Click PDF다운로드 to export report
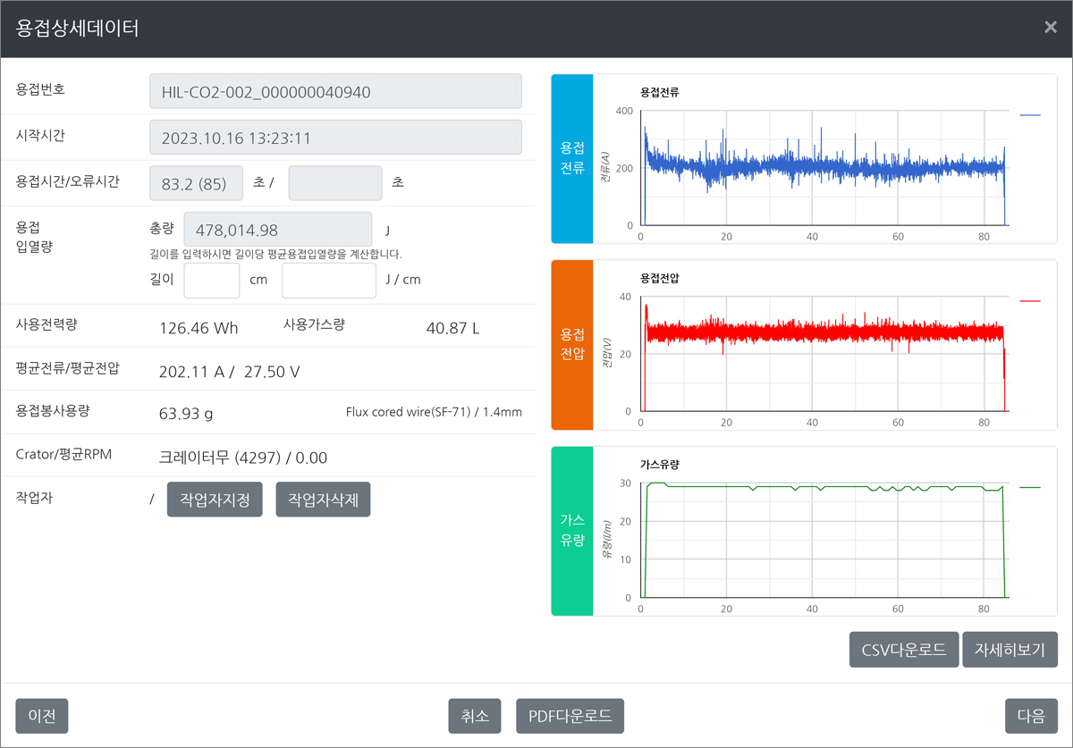 pos(570,716)
